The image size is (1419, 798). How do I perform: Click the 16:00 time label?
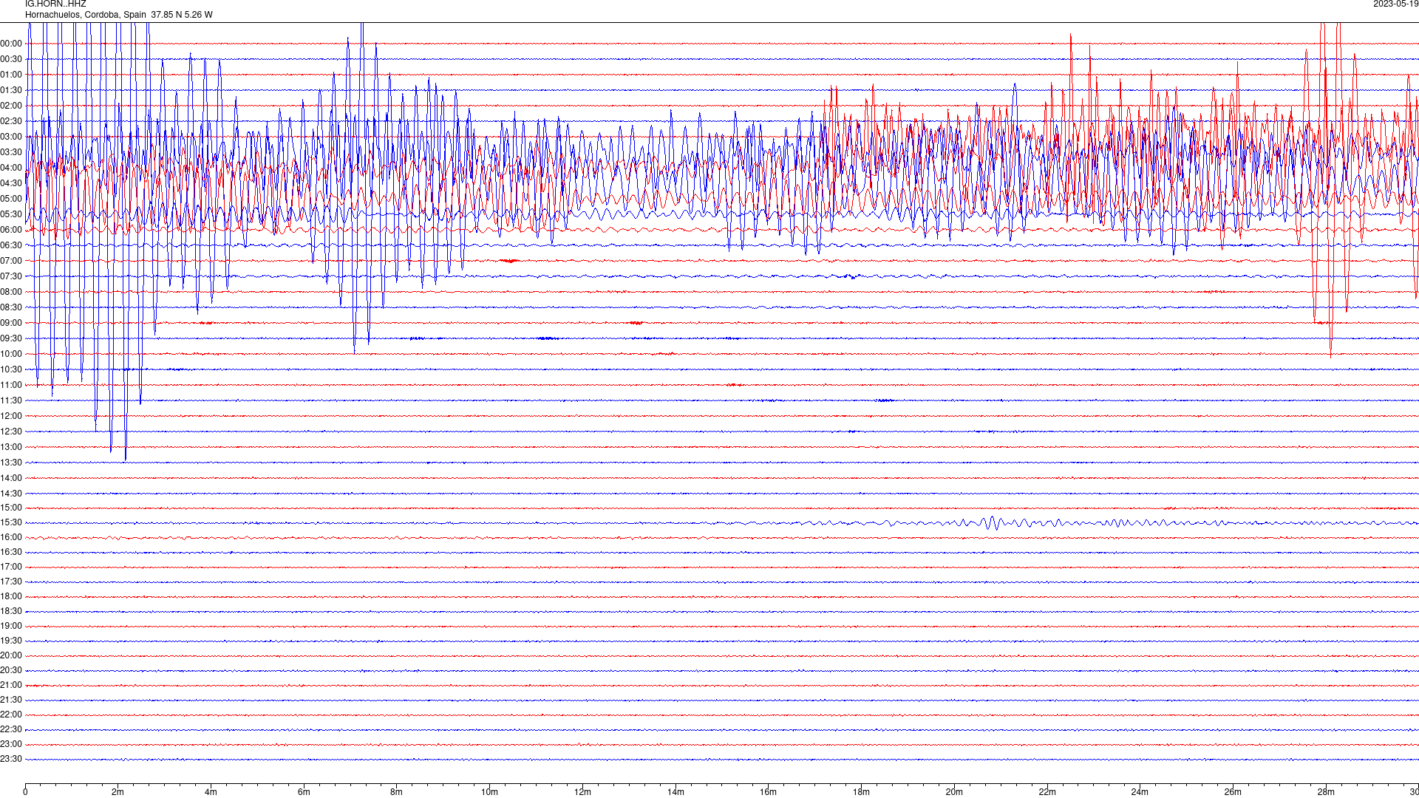(11, 537)
